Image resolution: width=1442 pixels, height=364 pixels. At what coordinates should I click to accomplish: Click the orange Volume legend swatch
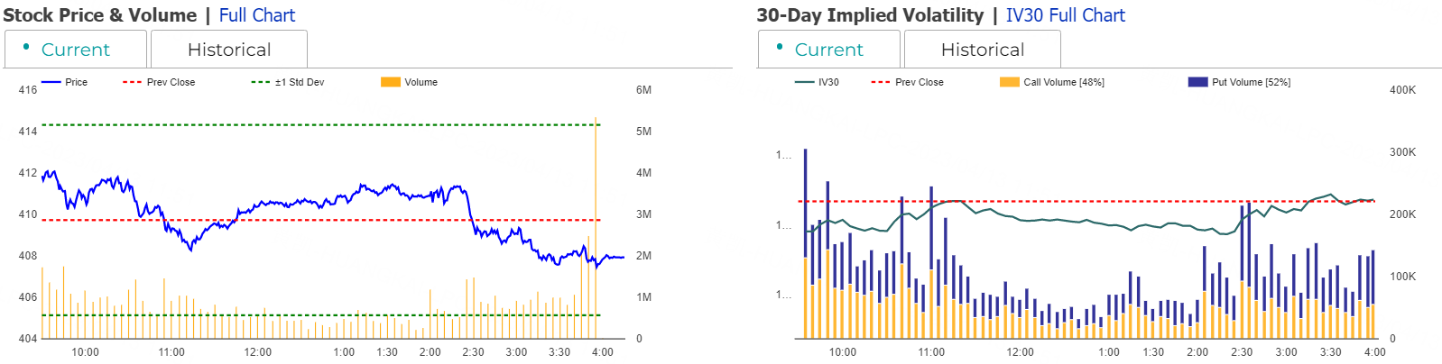(x=390, y=82)
